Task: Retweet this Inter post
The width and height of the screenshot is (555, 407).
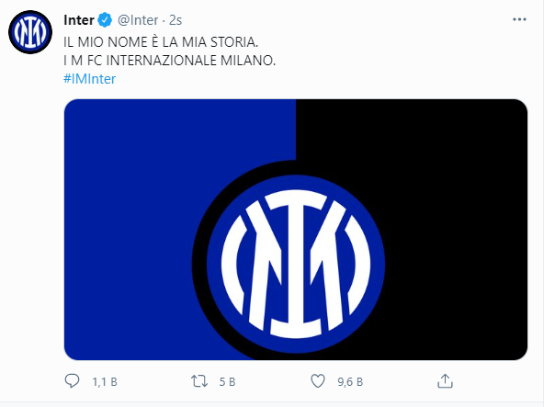Action: [x=195, y=380]
